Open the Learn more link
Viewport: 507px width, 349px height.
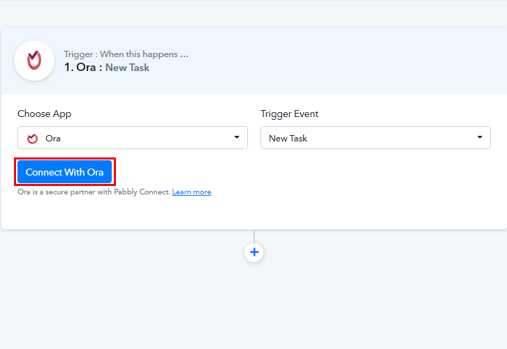[x=191, y=192]
